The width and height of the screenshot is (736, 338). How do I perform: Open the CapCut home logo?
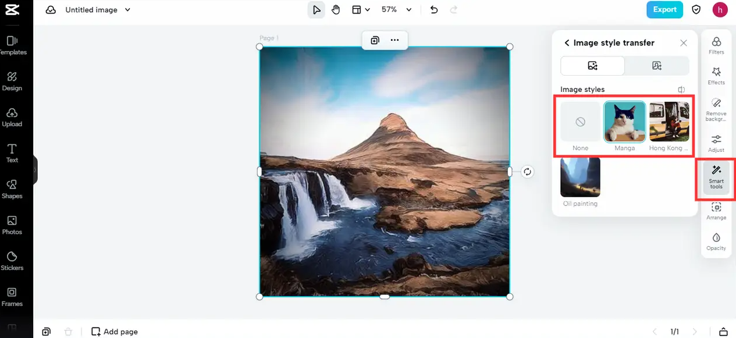[x=12, y=10]
